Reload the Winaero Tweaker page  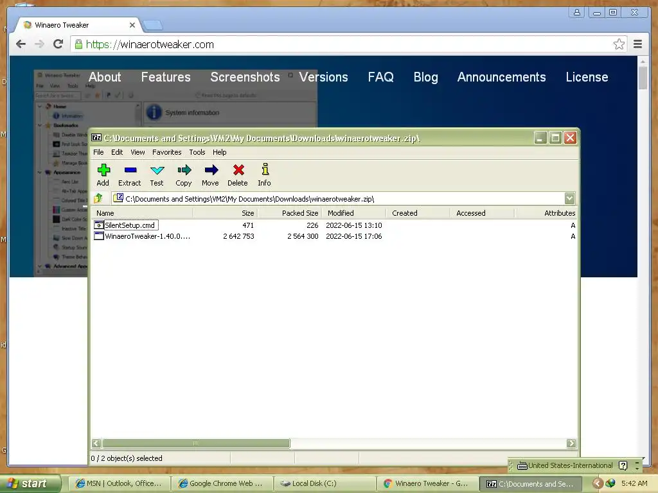tap(58, 44)
